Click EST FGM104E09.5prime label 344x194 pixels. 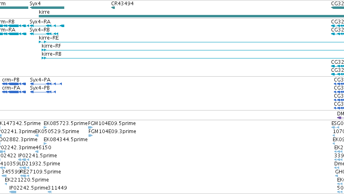tap(112, 123)
